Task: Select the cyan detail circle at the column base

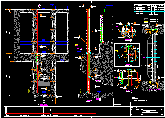Action: coord(89,93)
